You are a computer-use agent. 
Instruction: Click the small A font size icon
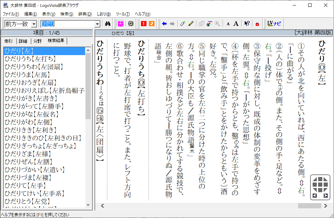[x=228, y=24]
